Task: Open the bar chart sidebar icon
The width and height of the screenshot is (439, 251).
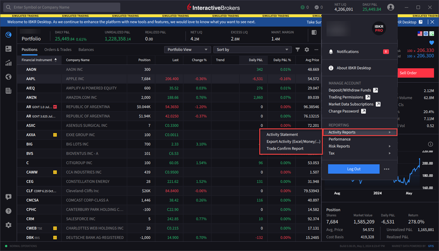Action: (x=8, y=63)
